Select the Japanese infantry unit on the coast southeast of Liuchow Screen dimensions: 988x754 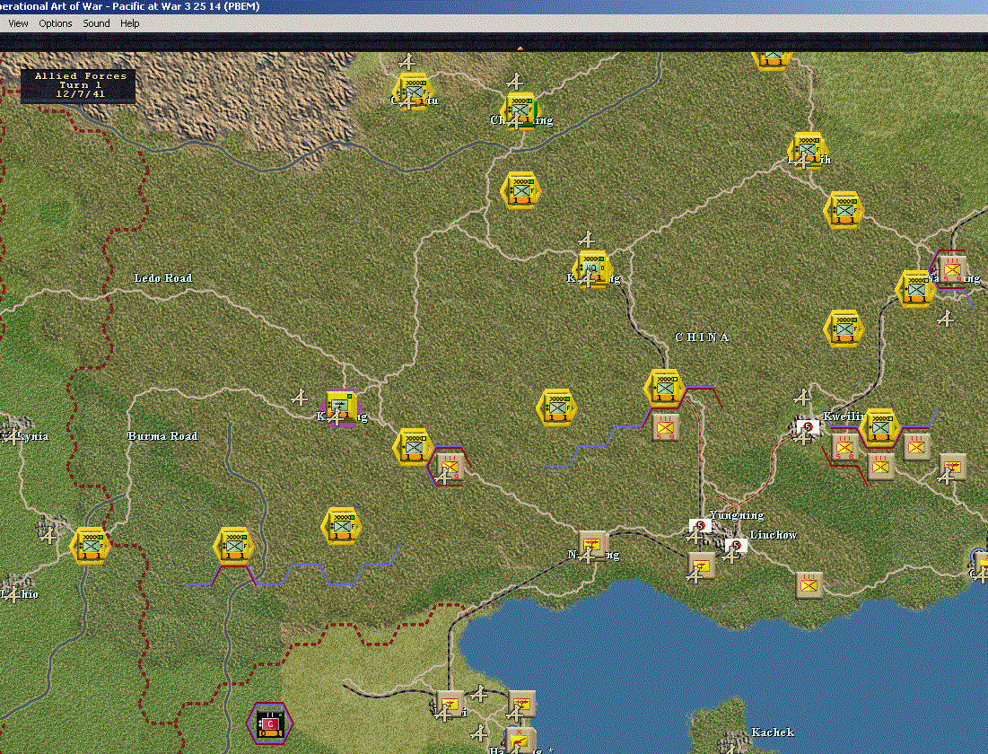click(809, 585)
